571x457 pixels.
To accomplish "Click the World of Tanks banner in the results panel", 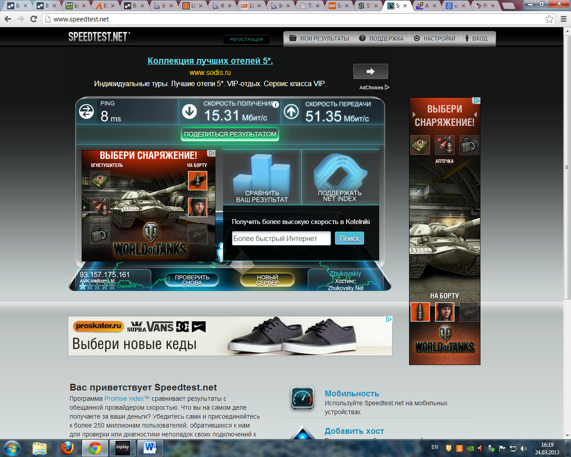I will (148, 206).
